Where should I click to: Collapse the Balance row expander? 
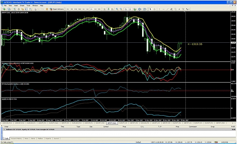coord(4,129)
